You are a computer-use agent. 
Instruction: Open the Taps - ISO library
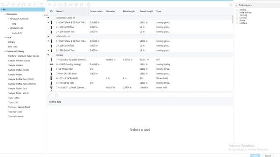[x=13, y=102]
